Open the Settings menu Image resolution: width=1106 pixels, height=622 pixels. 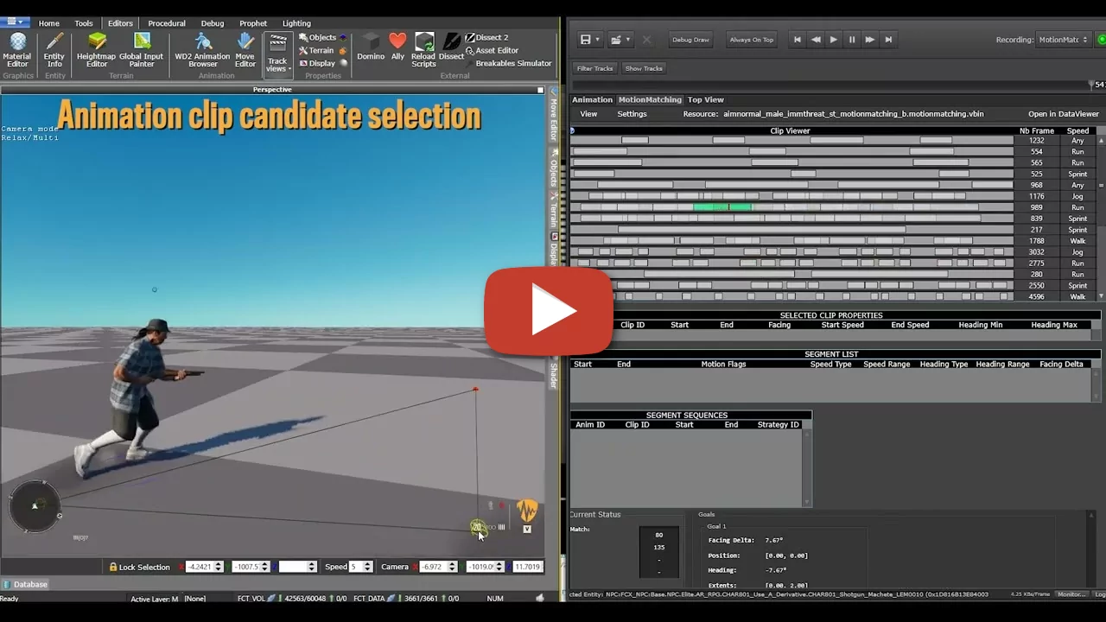tap(632, 114)
